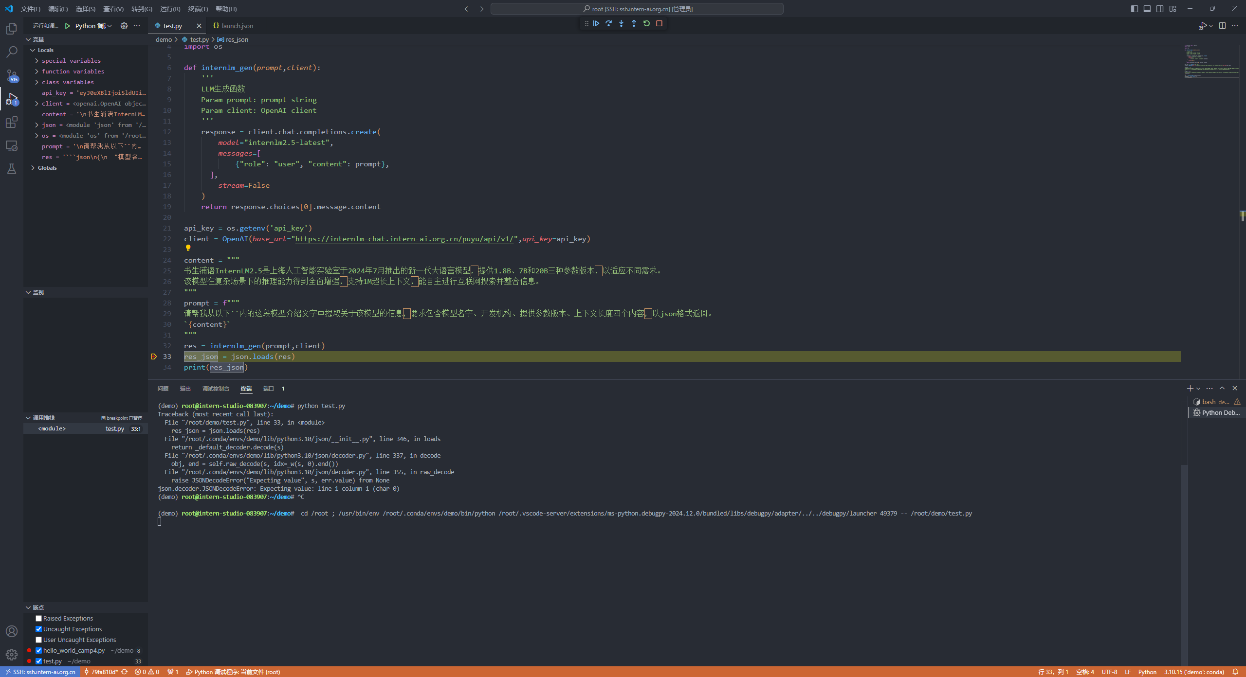Uncheck Uncaught Exceptions breakpoint
The image size is (1246, 677).
pyautogui.click(x=38, y=629)
